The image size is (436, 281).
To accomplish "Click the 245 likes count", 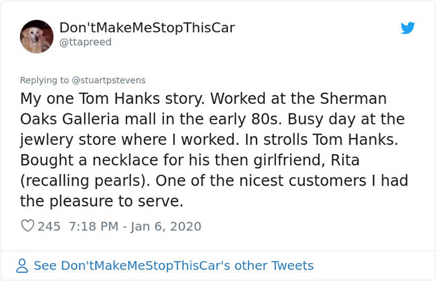I will coord(49,226).
